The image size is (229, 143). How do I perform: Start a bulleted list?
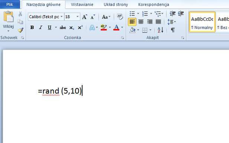pyautogui.click(x=132, y=14)
